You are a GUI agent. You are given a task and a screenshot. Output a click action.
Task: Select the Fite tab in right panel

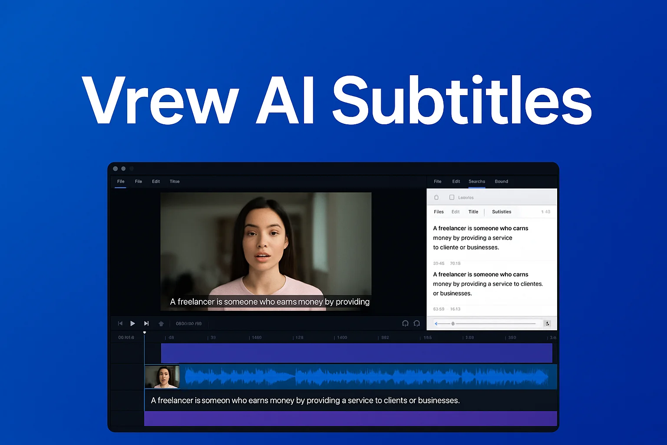click(x=438, y=182)
